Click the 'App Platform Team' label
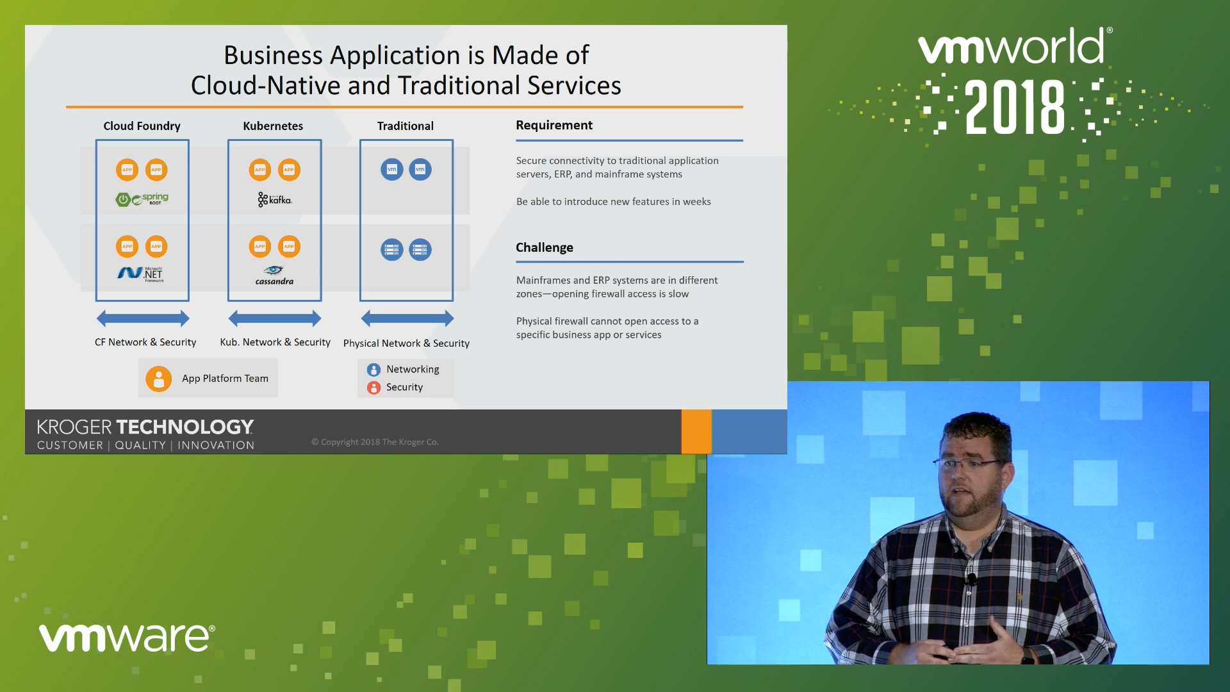The image size is (1230, 692). coord(225,379)
